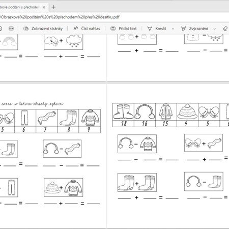The image size is (229, 229).
Task: Click the earmuffs minus scarf picture box
Action: coord(62,149)
